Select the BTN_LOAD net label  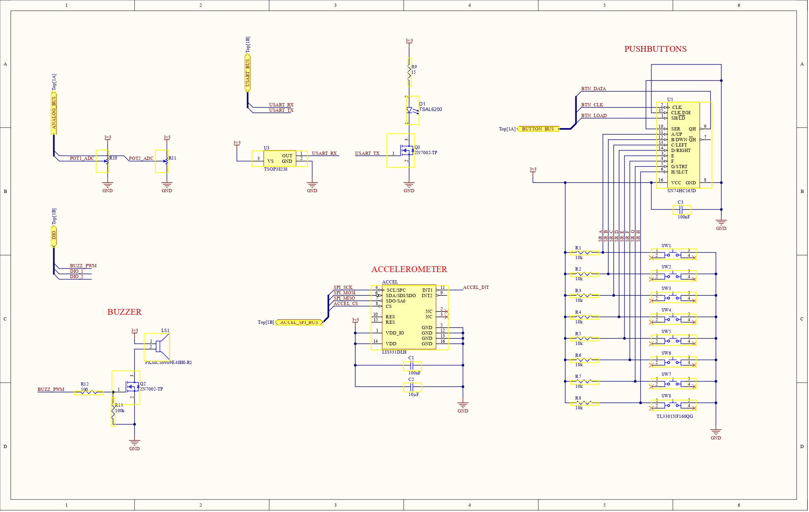594,116
